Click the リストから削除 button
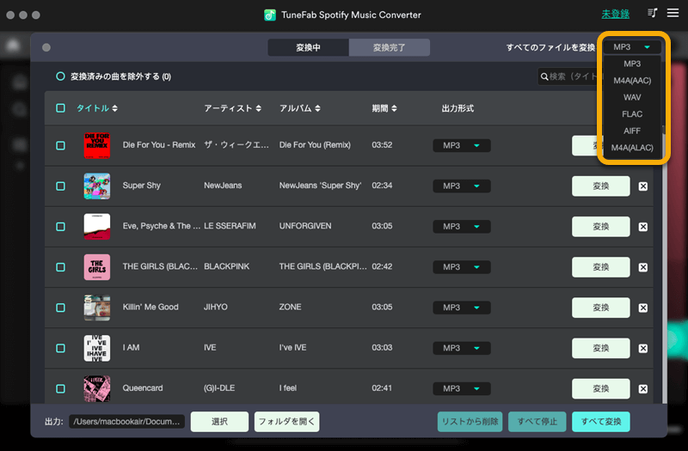The width and height of the screenshot is (688, 451). (470, 422)
